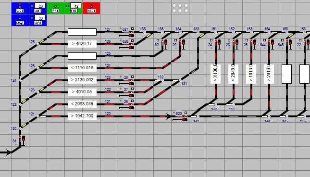Expand the small arrow under signal 30

158,48
